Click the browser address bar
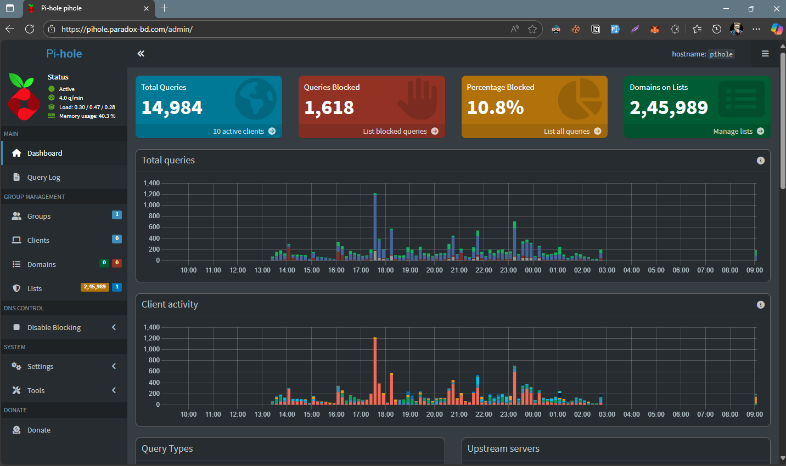This screenshot has width=786, height=466. tap(274, 29)
